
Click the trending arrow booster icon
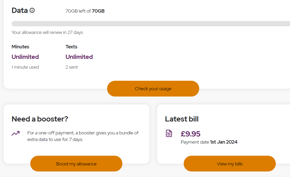pyautogui.click(x=16, y=133)
